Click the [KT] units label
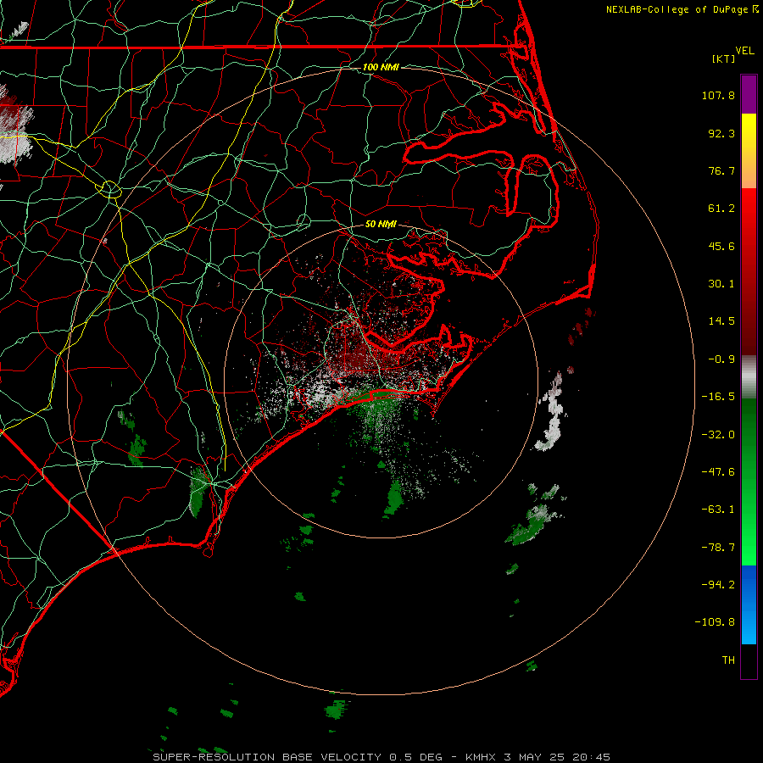 click(x=724, y=58)
